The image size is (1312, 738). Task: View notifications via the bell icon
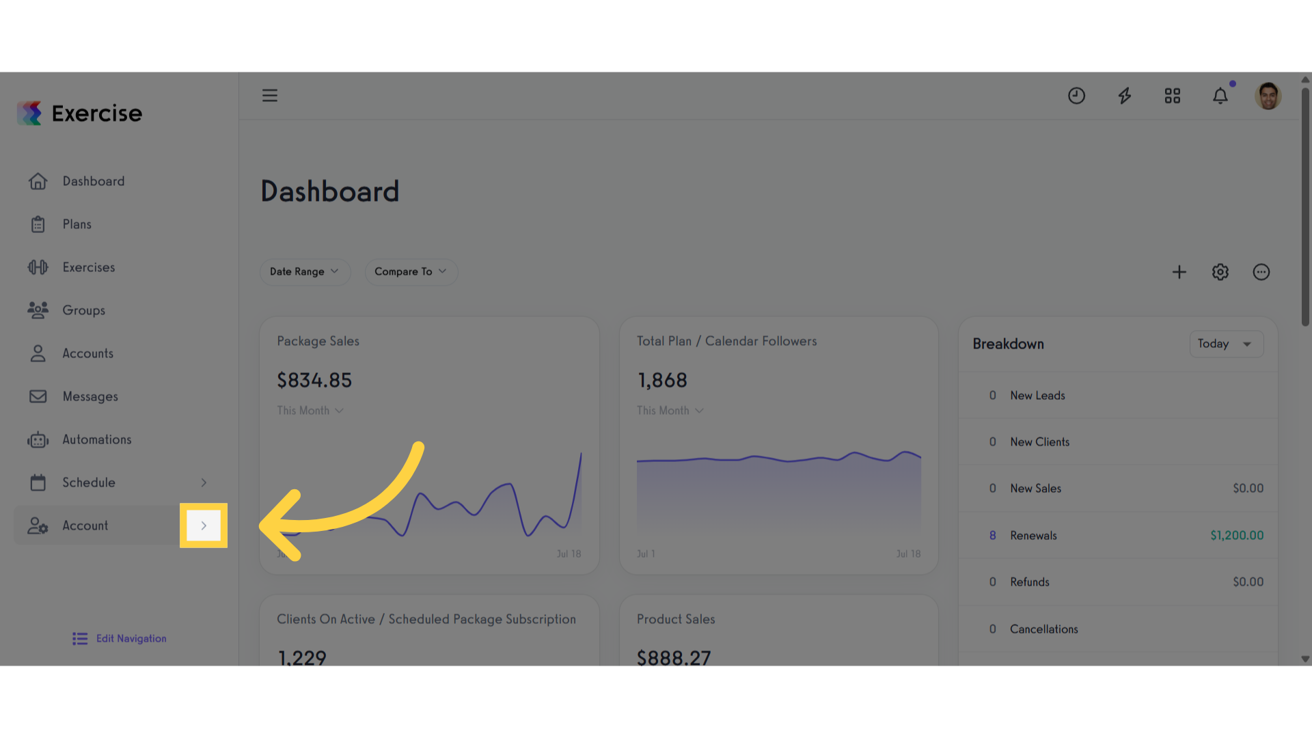point(1220,96)
